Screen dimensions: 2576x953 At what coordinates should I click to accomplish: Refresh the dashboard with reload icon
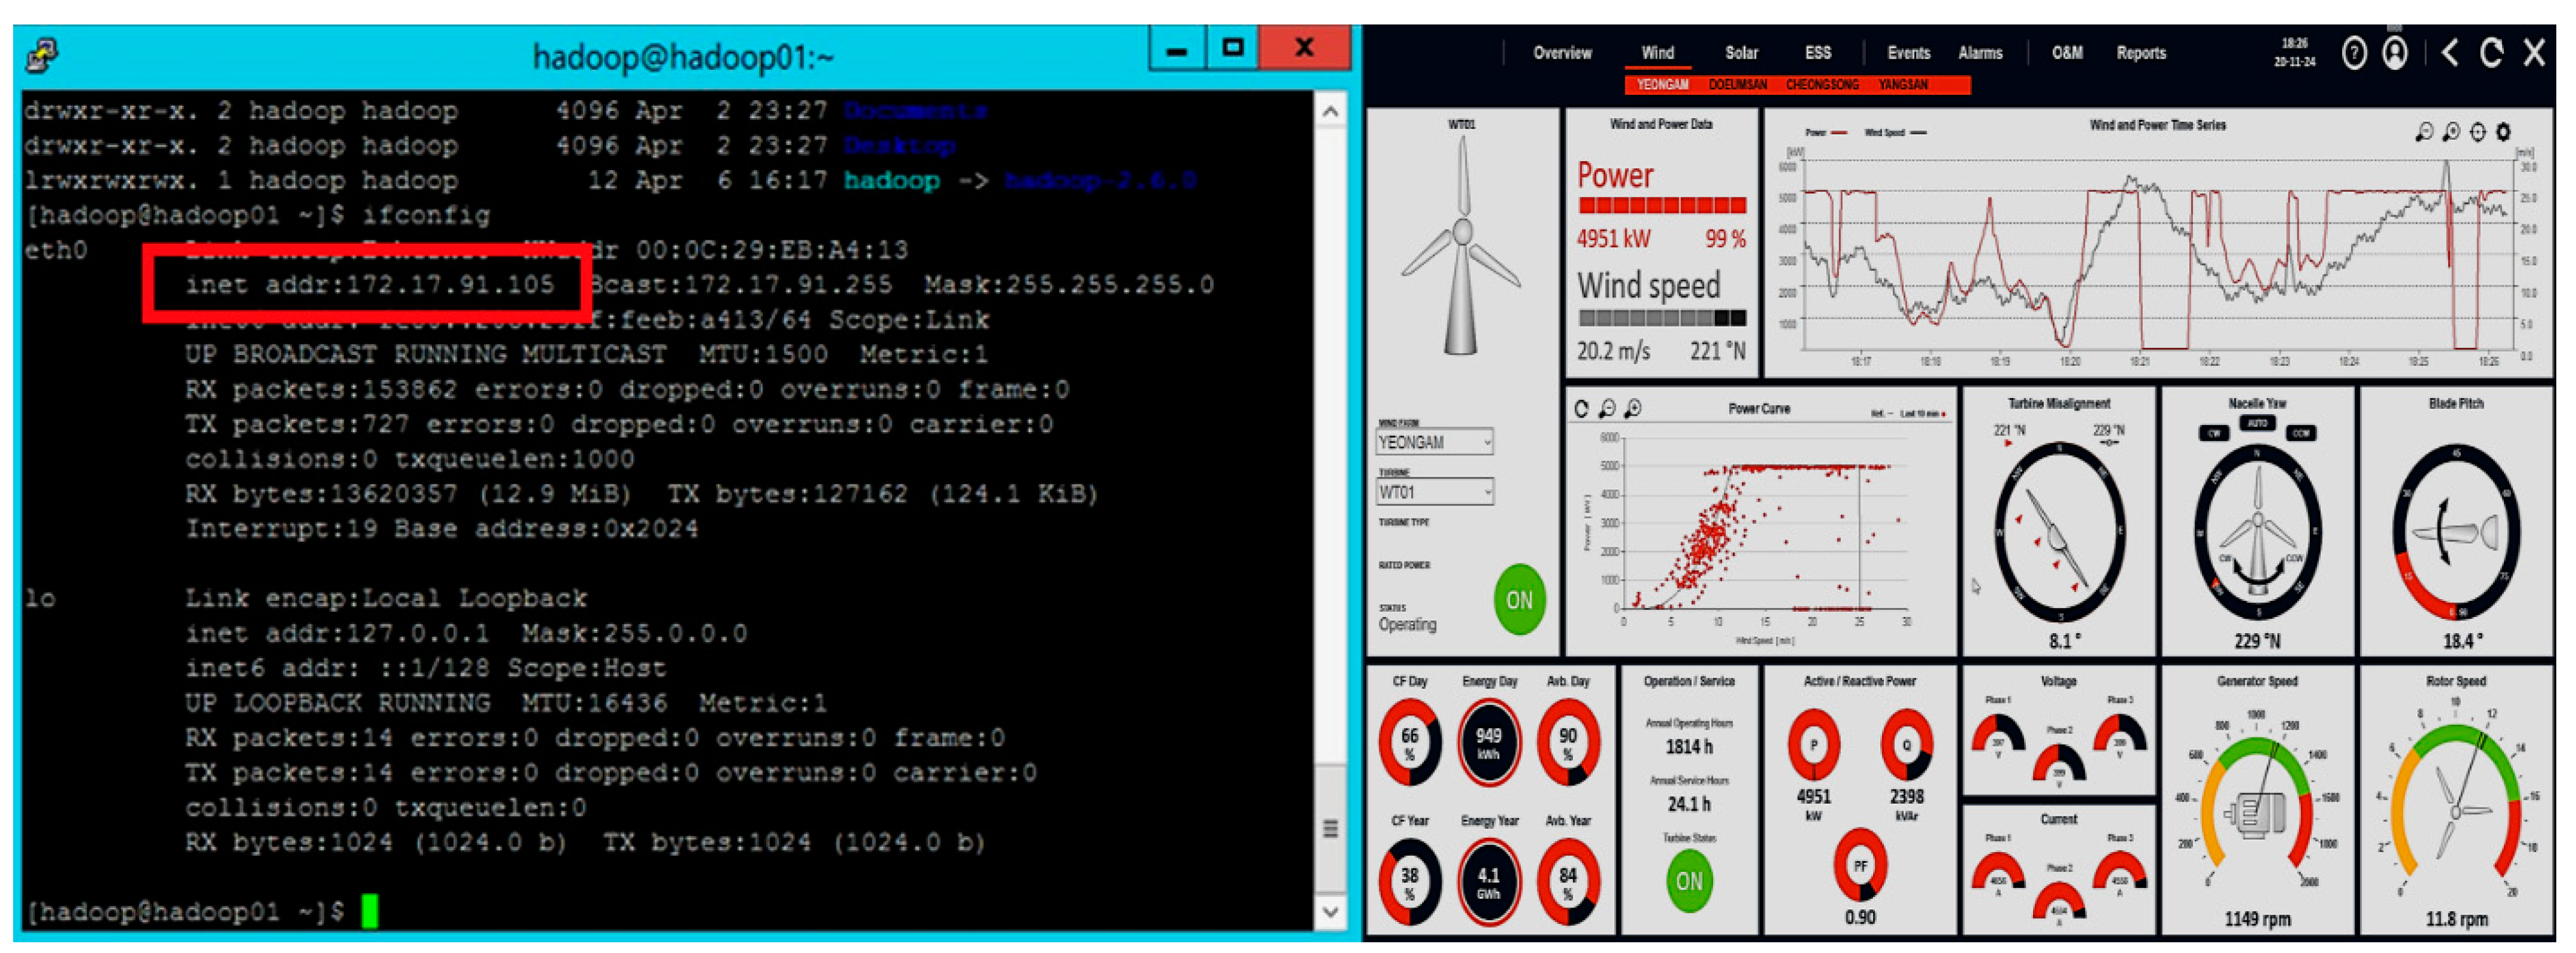2491,53
